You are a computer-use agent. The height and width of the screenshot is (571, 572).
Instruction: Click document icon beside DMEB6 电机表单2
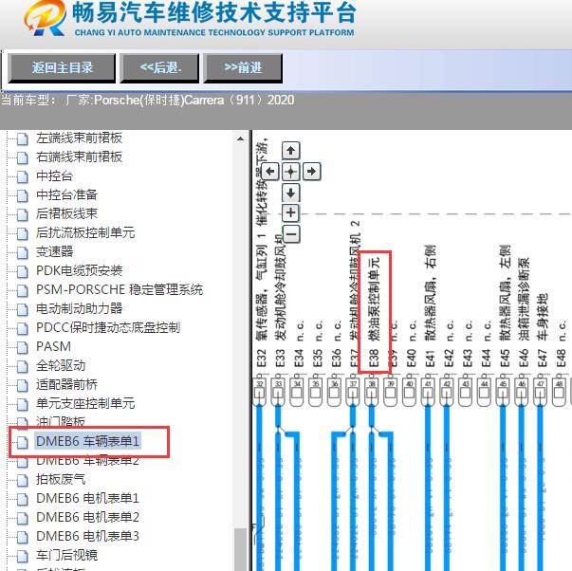23,518
